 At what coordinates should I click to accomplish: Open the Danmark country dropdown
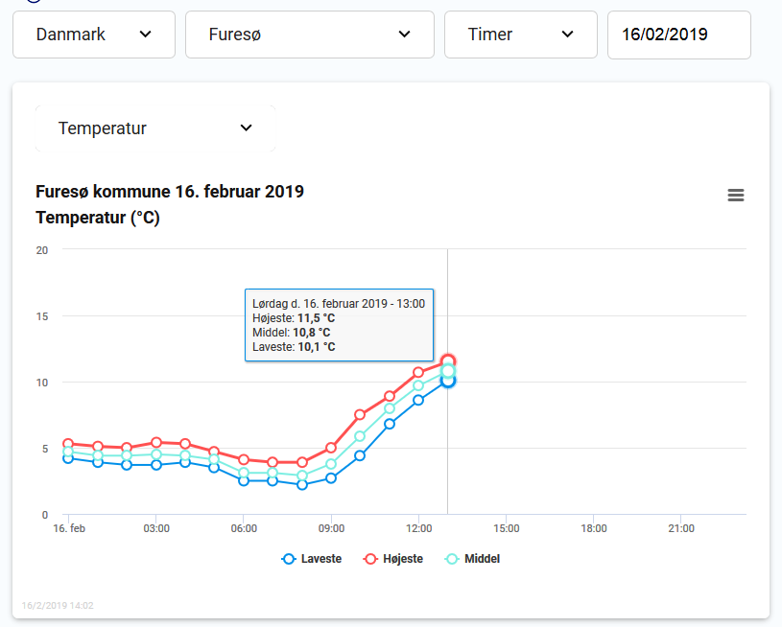click(x=94, y=35)
